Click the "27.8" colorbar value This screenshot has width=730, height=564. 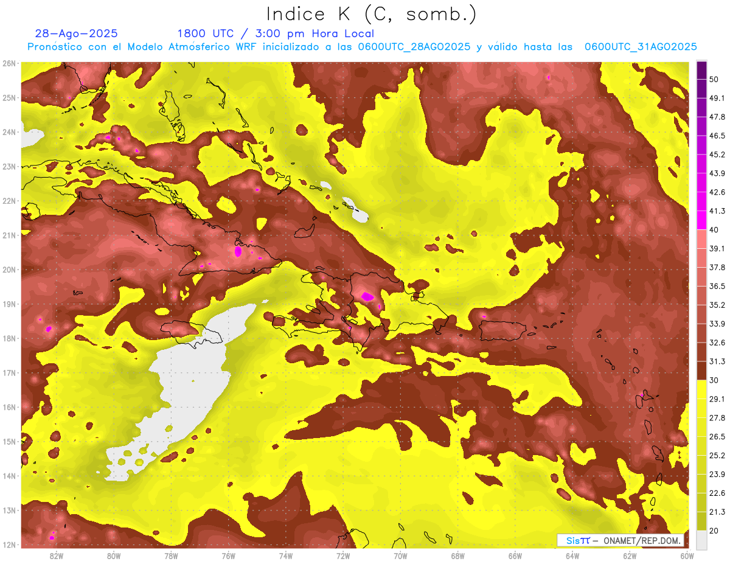tap(718, 417)
